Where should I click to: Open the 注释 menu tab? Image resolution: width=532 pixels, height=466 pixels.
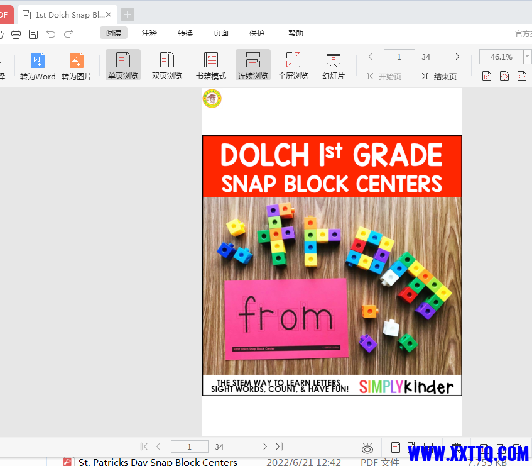coord(149,33)
